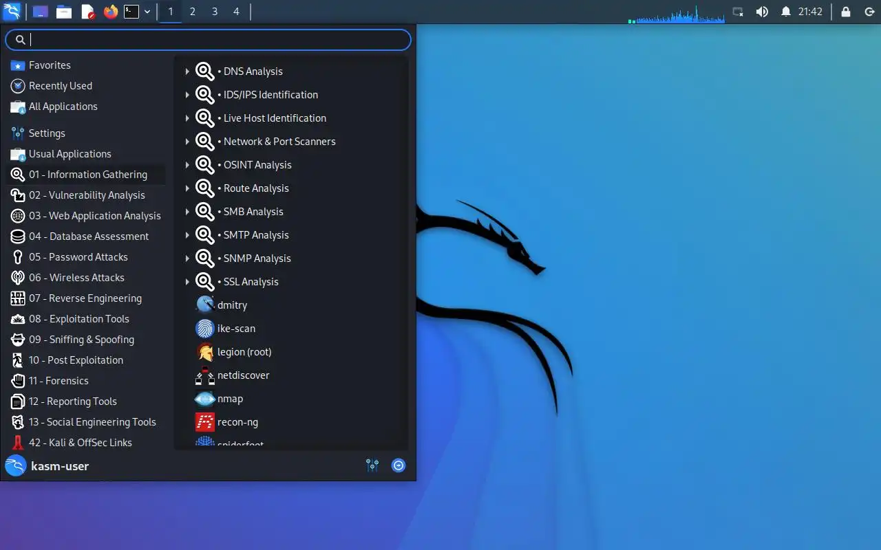The width and height of the screenshot is (881, 550).
Task: Select 10 - Post Exploitation category
Action: 86,360
